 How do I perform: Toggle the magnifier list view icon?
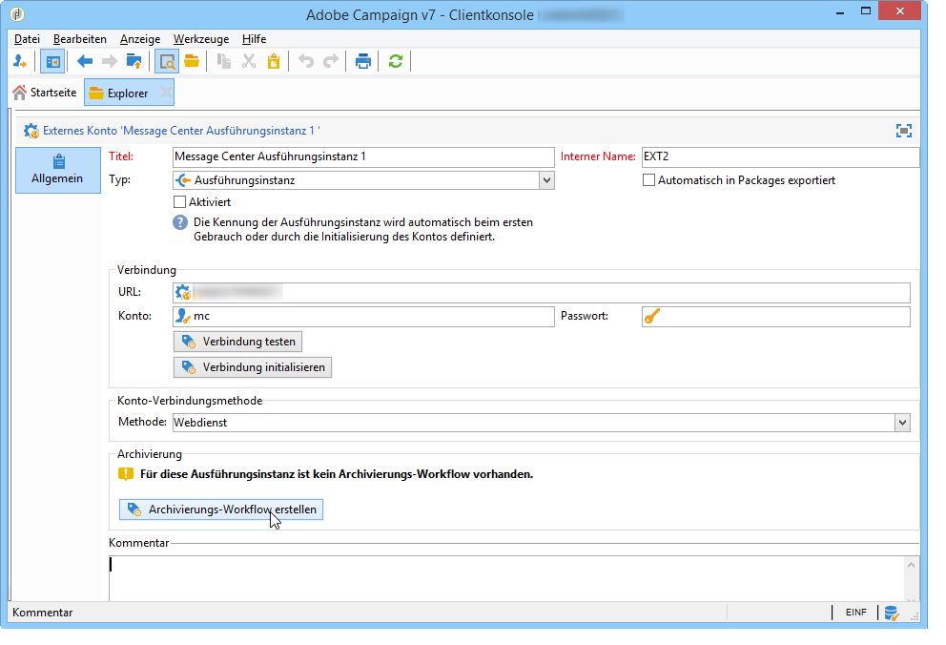[167, 62]
